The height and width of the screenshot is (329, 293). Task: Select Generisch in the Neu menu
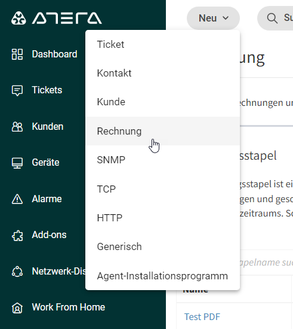tap(163, 246)
